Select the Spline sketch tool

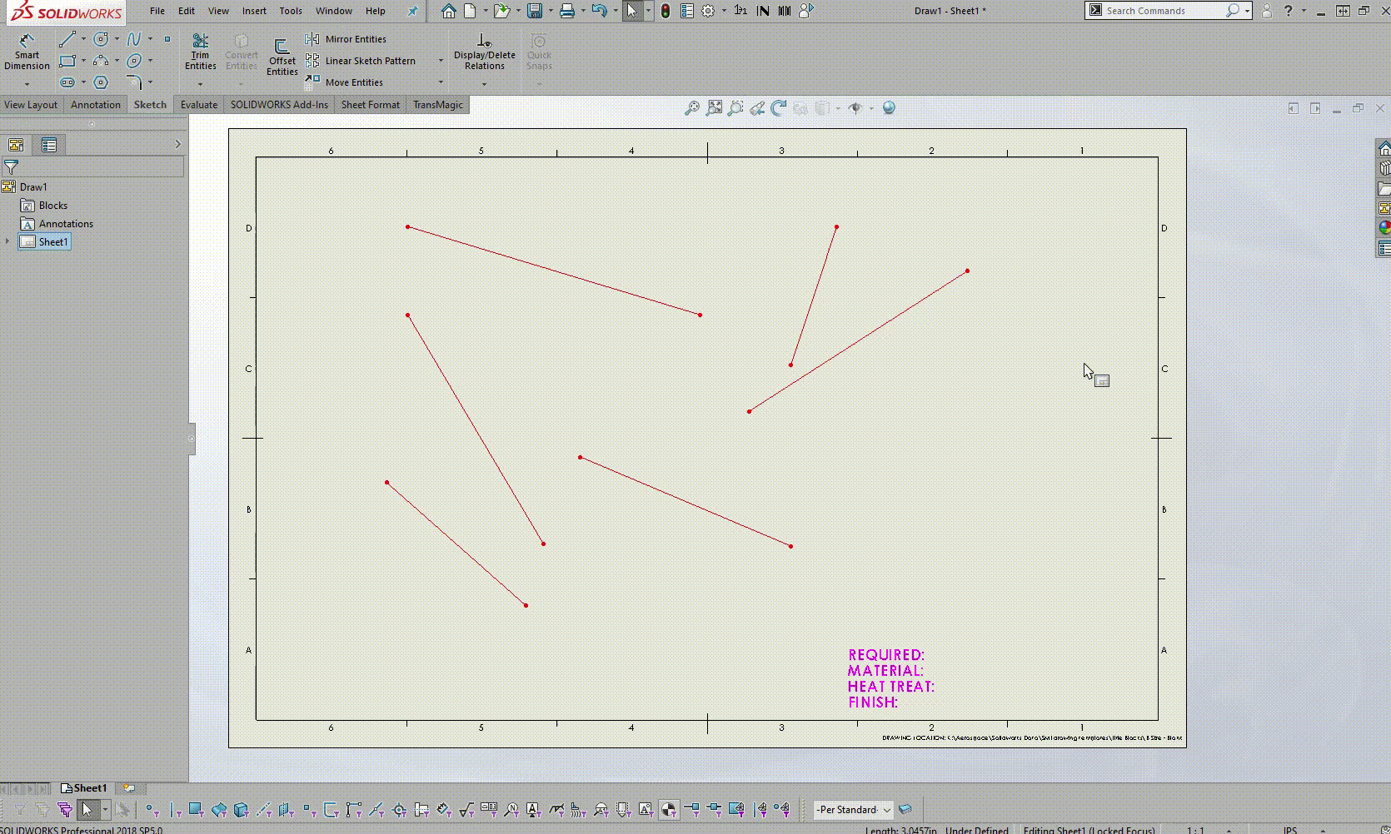[133, 39]
